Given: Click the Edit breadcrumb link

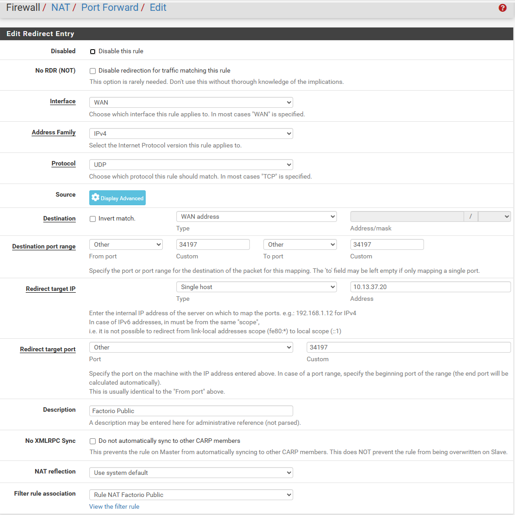Looking at the screenshot, I should click(158, 8).
